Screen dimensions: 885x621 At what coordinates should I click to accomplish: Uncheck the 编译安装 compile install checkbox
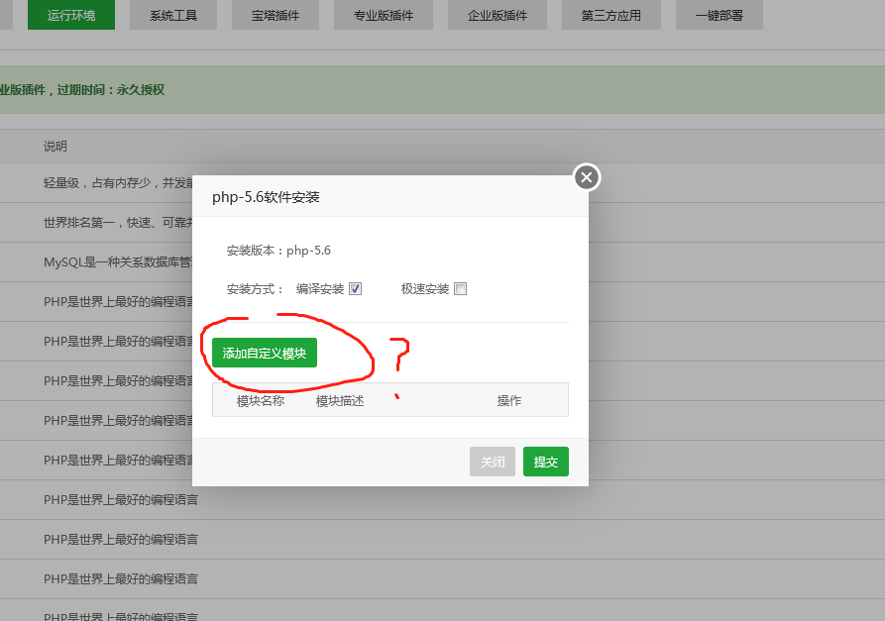click(x=355, y=287)
